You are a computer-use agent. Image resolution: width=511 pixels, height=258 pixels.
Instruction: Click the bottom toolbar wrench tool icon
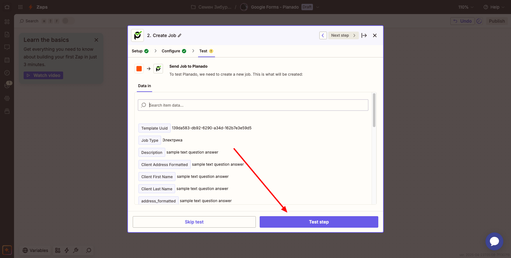coord(76,250)
